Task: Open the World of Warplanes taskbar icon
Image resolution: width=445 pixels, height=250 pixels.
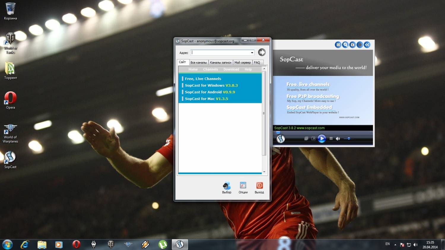Action: 128,244
